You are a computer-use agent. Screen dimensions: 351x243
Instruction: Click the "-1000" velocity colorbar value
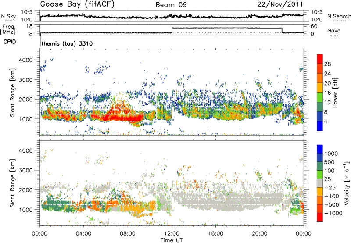(333, 213)
